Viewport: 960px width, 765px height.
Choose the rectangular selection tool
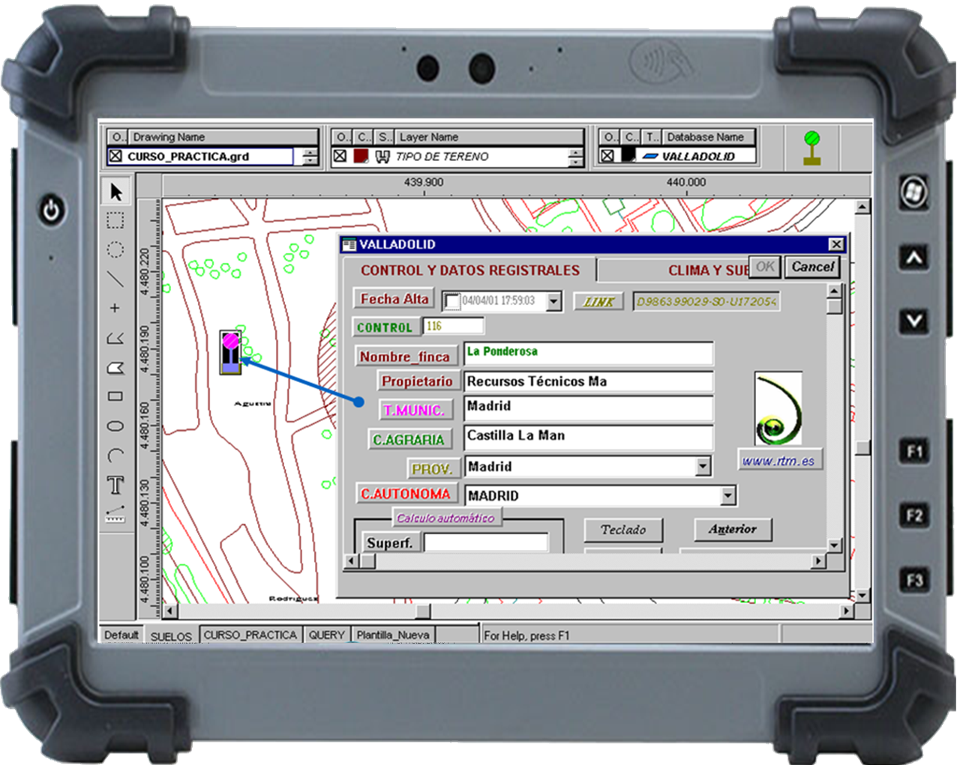coord(115,220)
